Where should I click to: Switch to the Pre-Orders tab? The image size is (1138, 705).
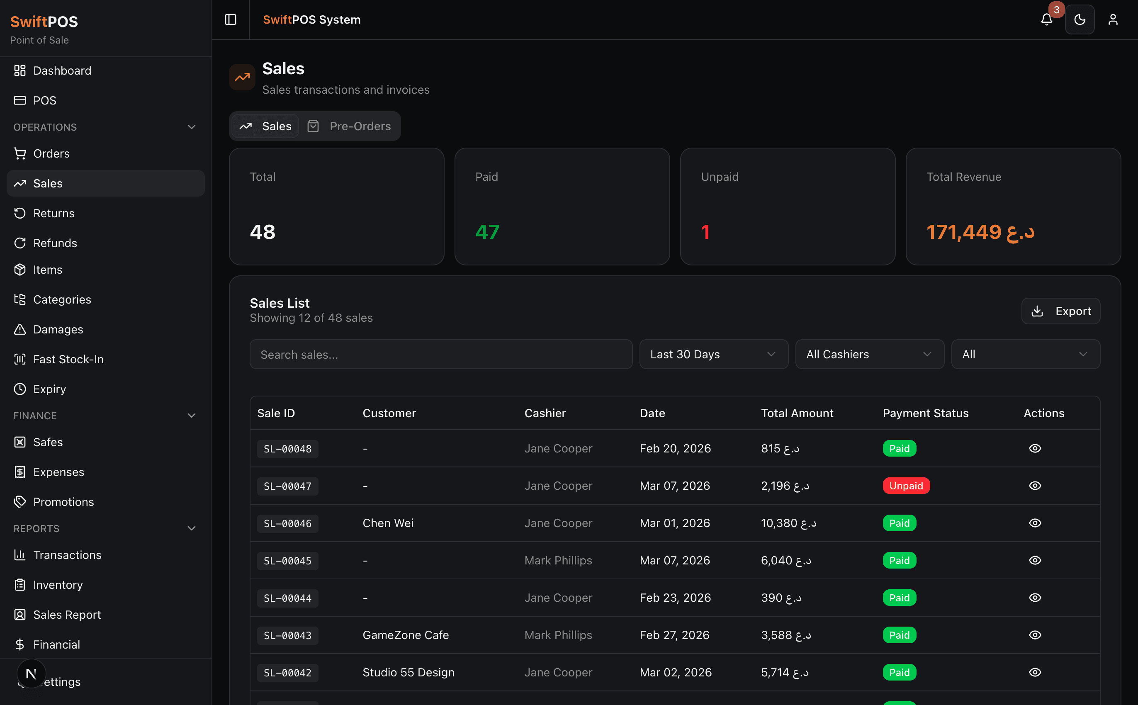[x=349, y=126]
